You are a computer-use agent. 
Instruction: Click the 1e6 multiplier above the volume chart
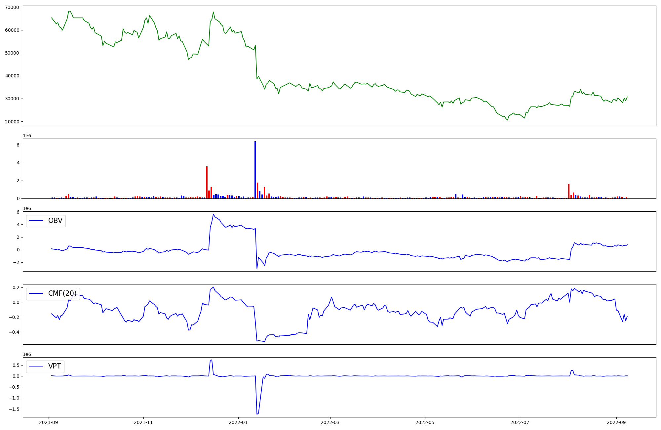pos(27,136)
